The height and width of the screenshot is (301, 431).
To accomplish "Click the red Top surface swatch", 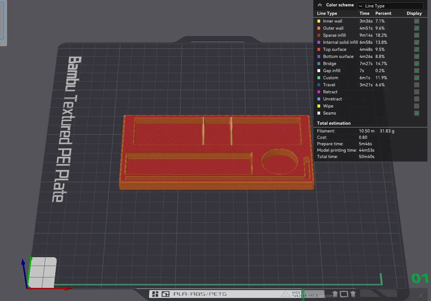I will 319,50.
